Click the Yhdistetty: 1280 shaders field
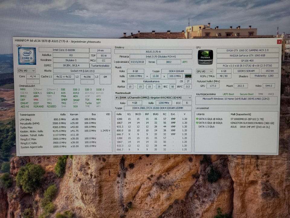The height and width of the screenshot is (218, 290). coord(264,76)
